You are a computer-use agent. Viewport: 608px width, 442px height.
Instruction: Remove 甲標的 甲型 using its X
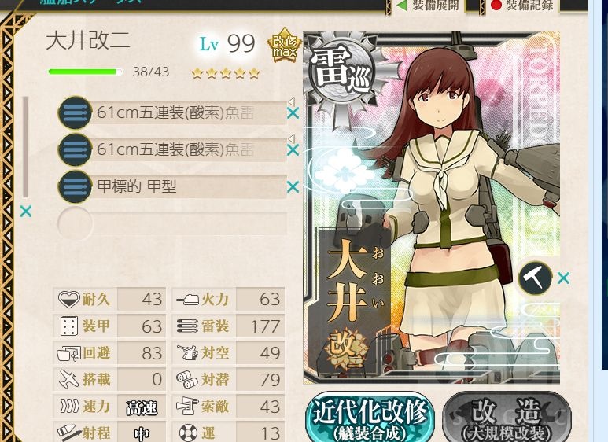click(x=293, y=187)
